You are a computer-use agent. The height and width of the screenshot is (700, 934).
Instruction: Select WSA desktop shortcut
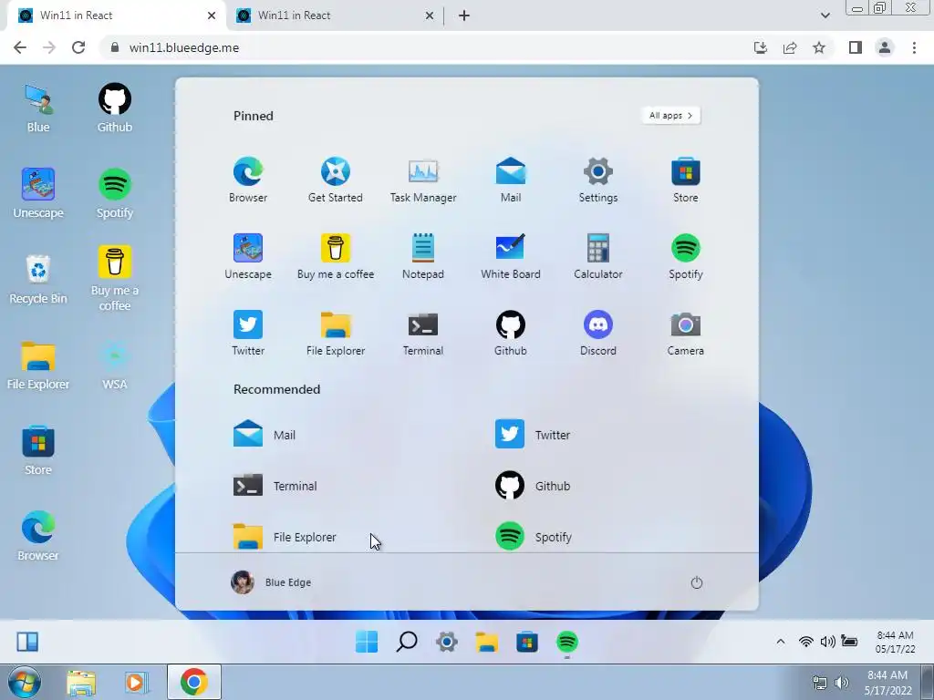coord(115,365)
